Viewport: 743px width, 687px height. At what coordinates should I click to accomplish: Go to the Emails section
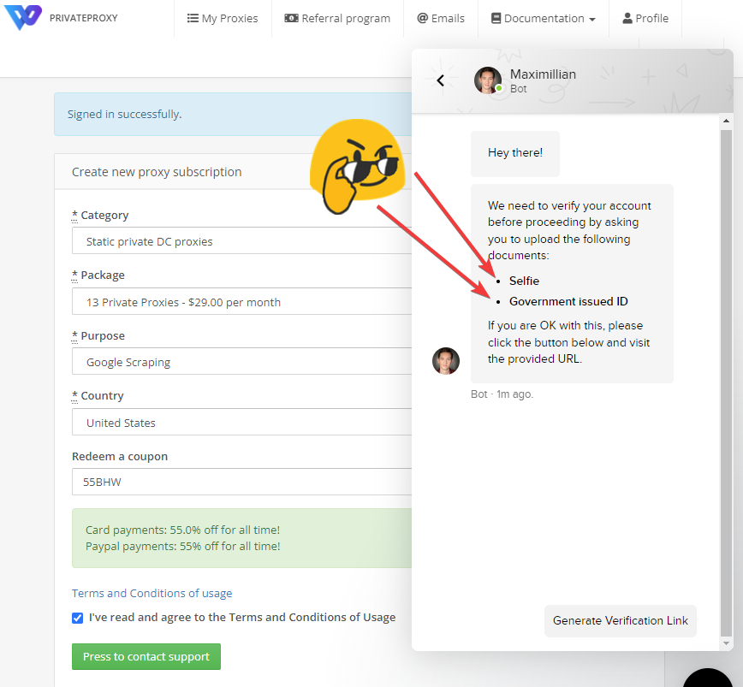[x=441, y=19]
